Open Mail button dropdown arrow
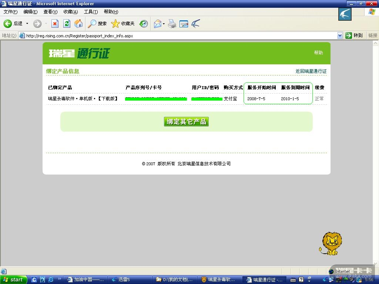 click(164, 24)
